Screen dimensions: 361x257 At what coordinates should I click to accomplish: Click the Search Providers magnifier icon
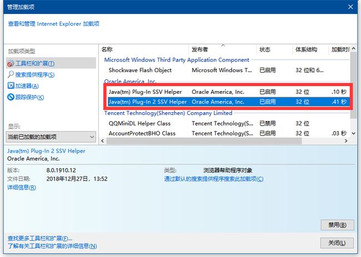(x=11, y=74)
